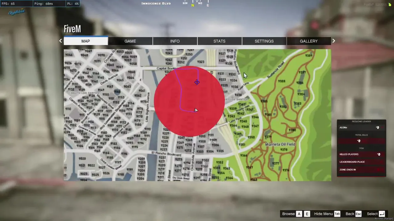
Task: Click the TOTAL KILLS heading
Action: tap(361, 135)
